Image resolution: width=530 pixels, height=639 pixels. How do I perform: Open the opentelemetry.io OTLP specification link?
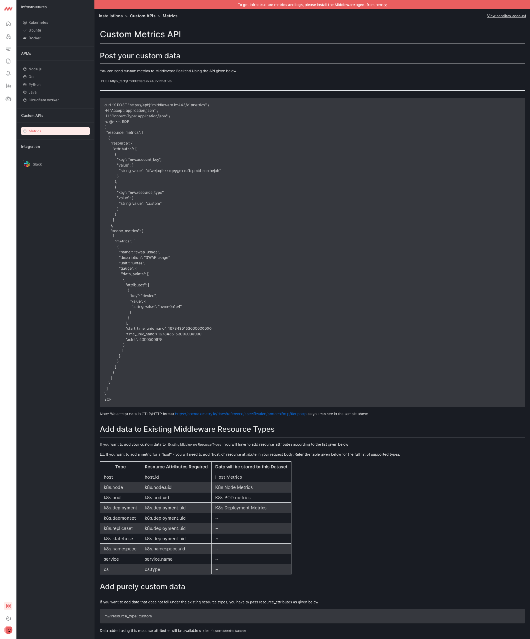pyautogui.click(x=241, y=414)
